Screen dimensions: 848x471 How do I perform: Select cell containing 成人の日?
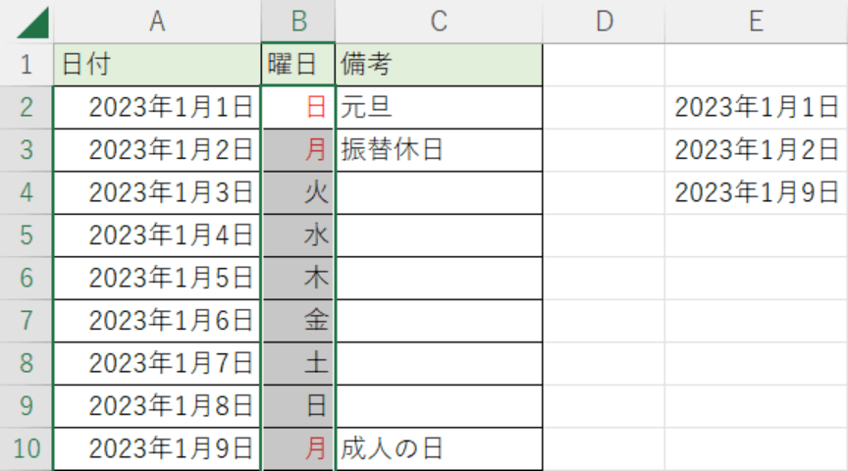pyautogui.click(x=439, y=449)
